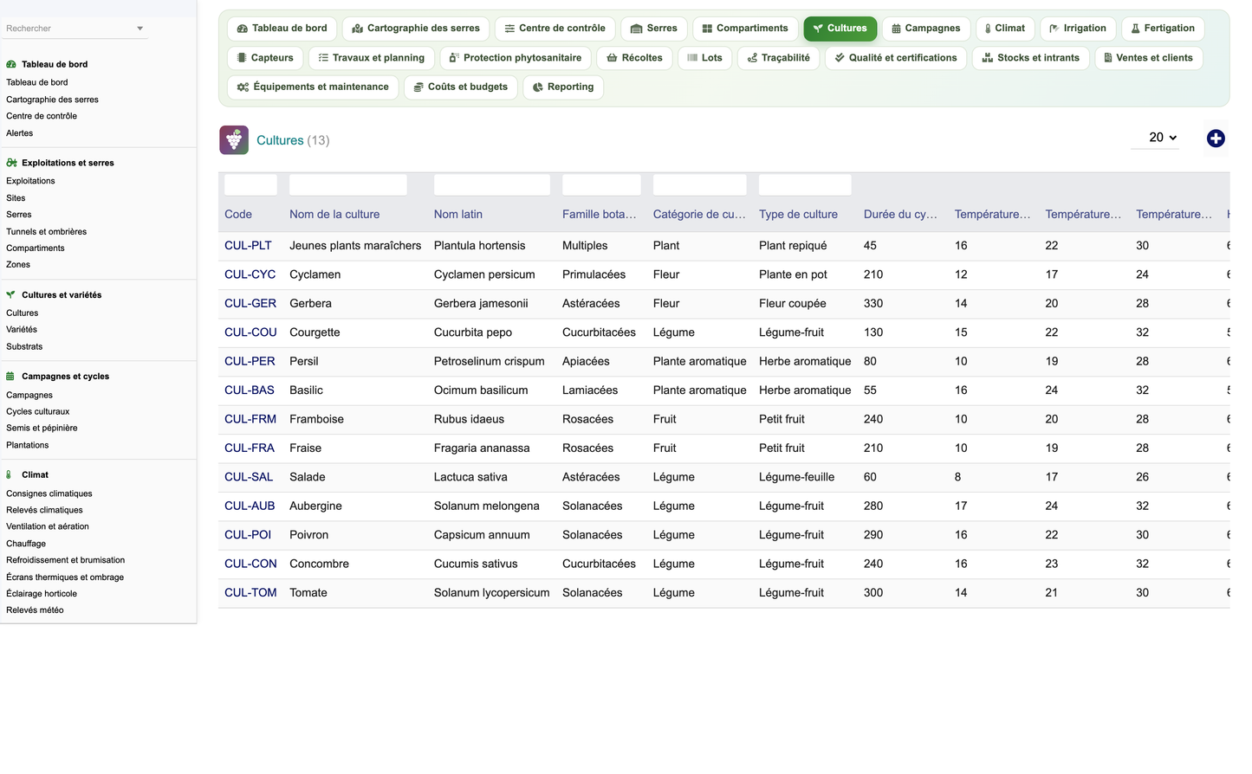The image size is (1252, 774).
Task: Click the Équipements et maintenance gears icon
Action: click(243, 87)
